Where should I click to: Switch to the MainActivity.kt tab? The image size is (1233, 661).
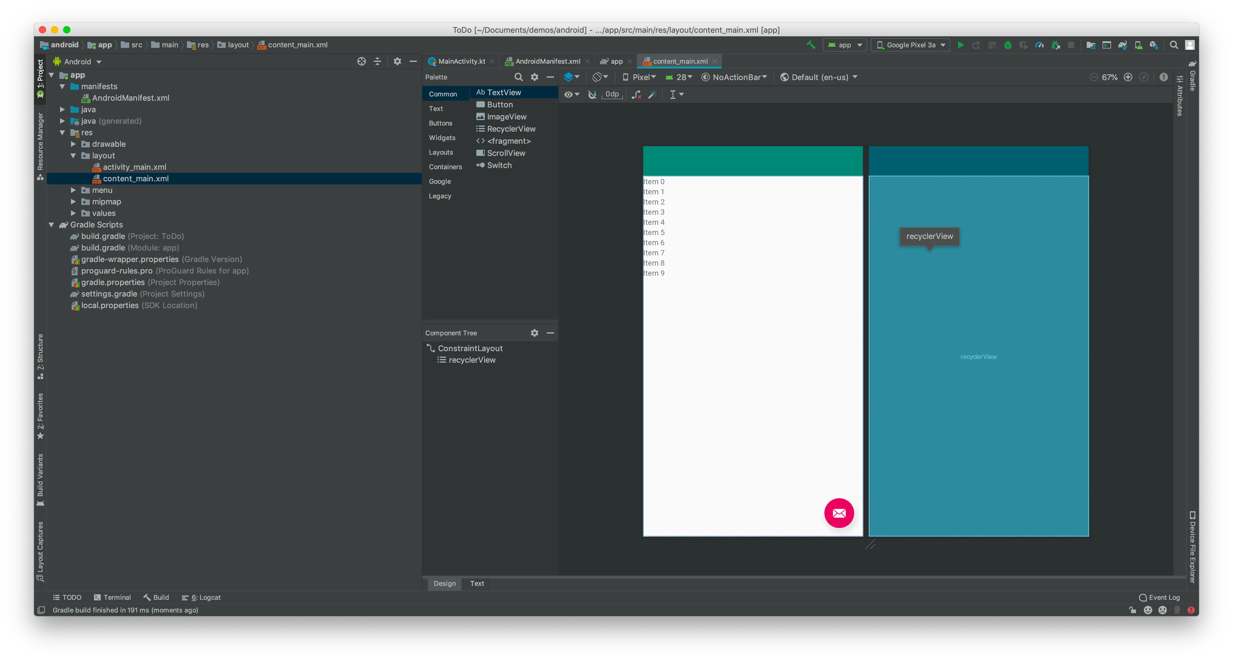tap(461, 61)
